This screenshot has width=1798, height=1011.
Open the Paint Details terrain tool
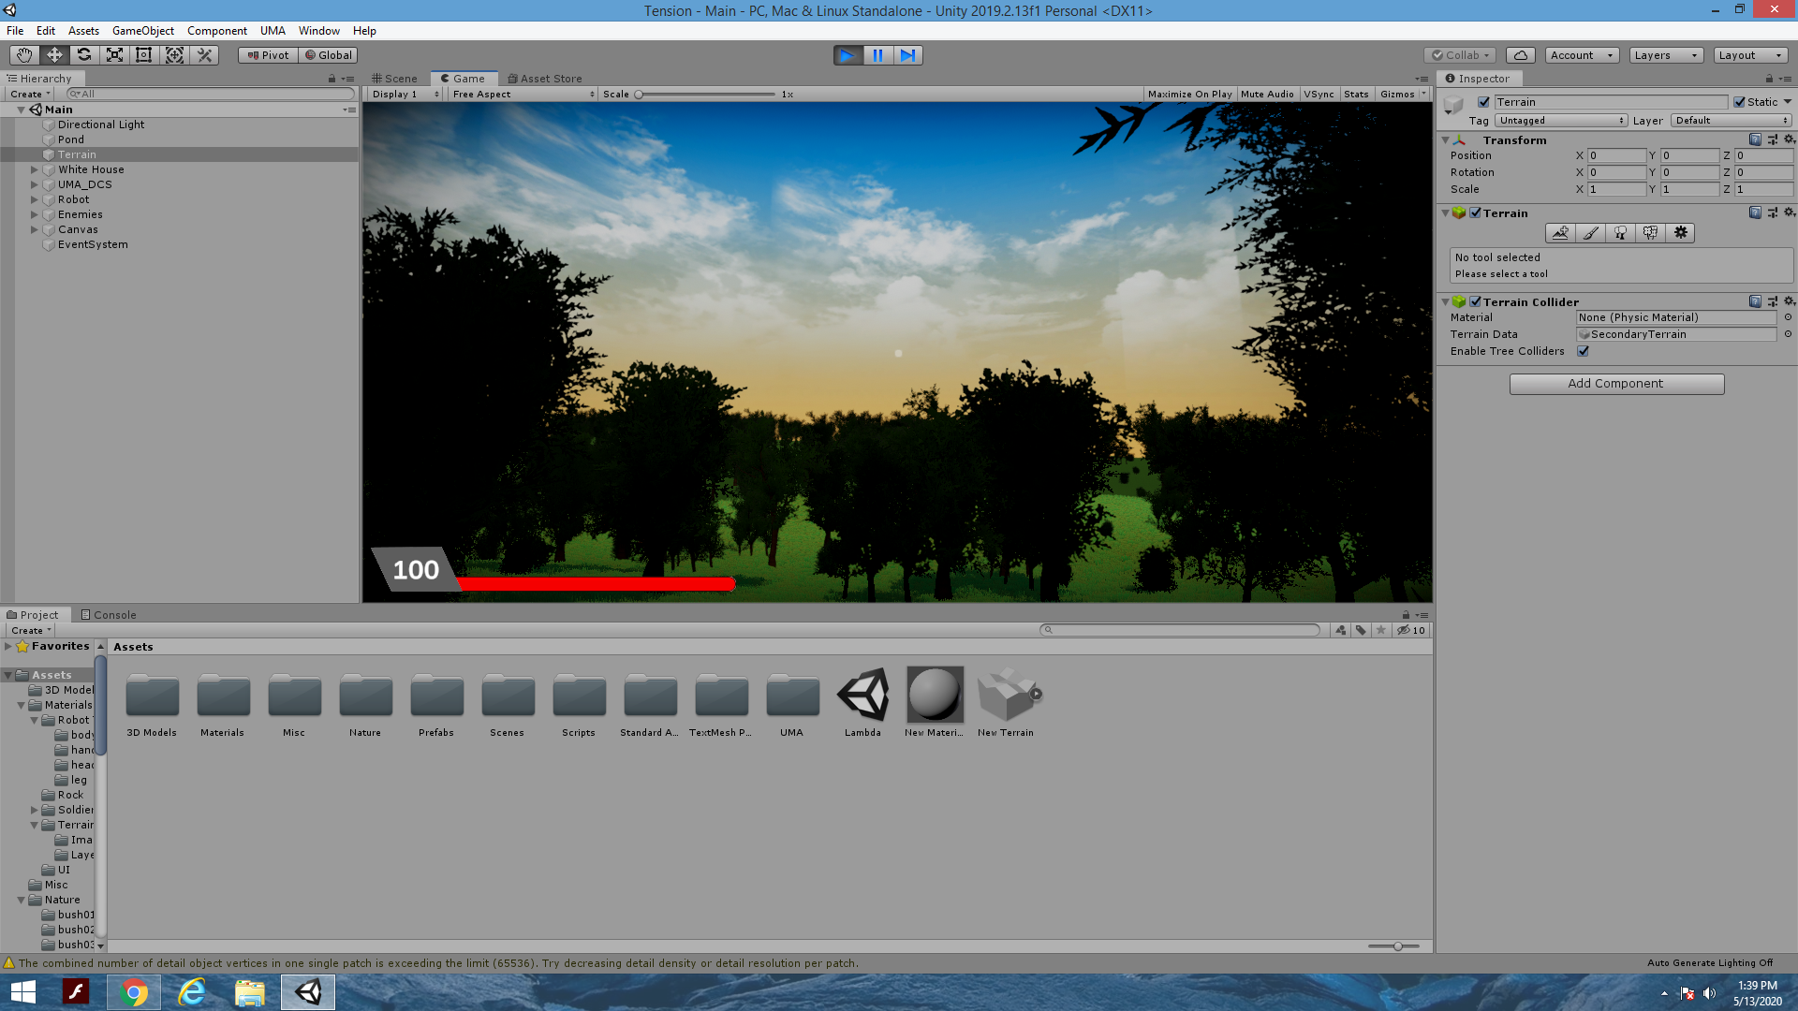(x=1650, y=233)
